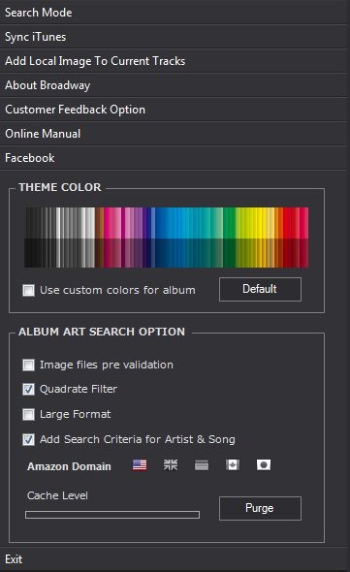Disable Add Search Criteria for Artist & Song

tap(28, 439)
